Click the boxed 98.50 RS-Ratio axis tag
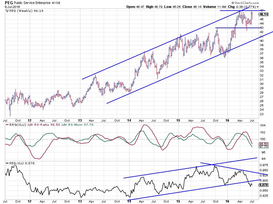The image size is (273, 204). tap(264, 144)
